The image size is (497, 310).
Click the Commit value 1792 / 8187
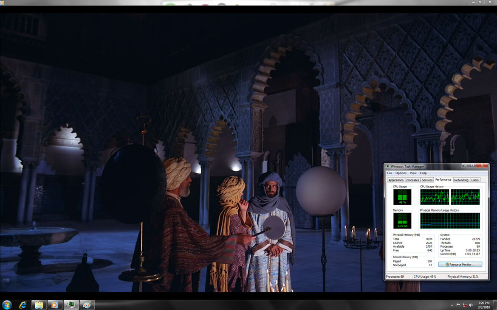click(473, 254)
